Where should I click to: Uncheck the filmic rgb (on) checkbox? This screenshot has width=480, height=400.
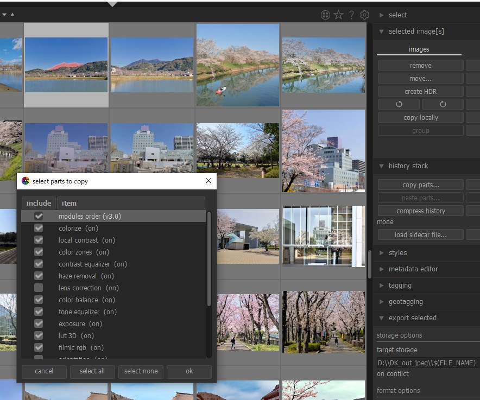coord(39,347)
